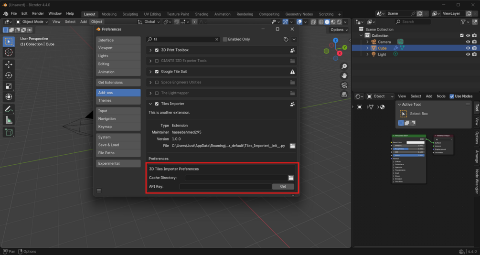
Task: Click community icon on 3D Print Toolbox row
Action: point(292,50)
